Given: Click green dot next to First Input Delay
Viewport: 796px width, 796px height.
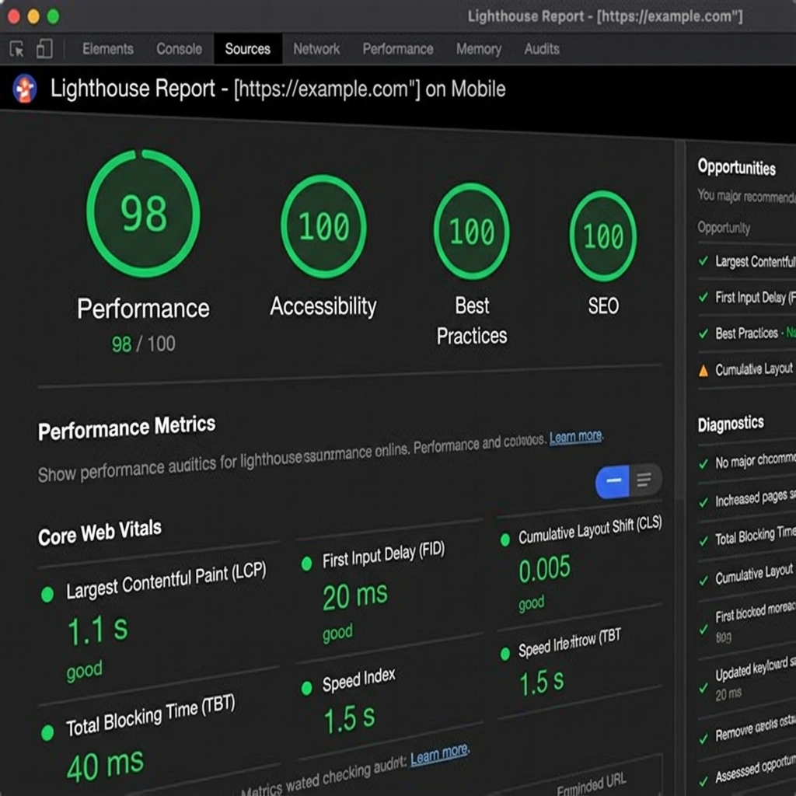Looking at the screenshot, I should (306, 564).
